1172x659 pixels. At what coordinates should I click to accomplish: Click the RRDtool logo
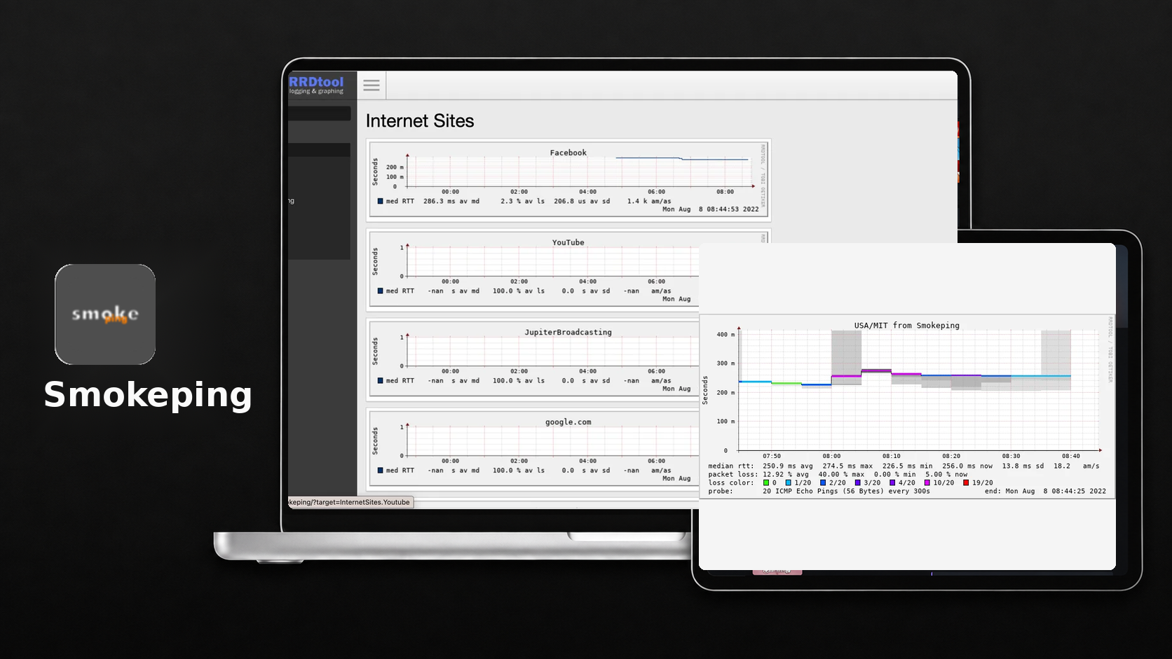point(317,85)
